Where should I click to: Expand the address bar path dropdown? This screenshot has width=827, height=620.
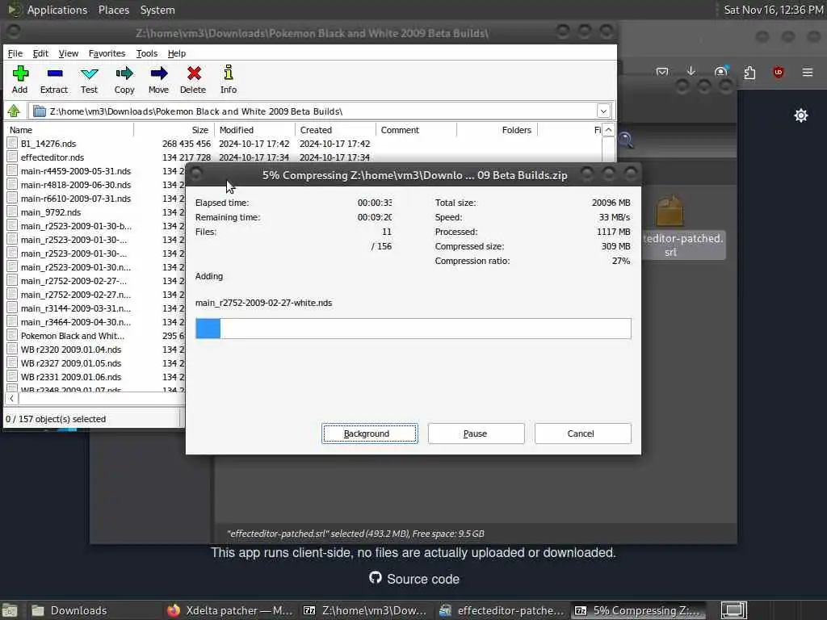coord(603,111)
